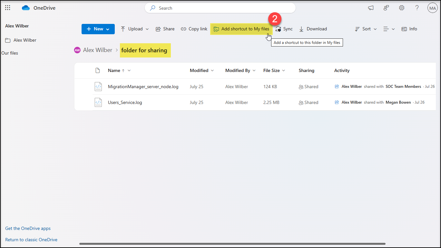Open the app launcher waffle icon
The width and height of the screenshot is (441, 248).
pos(7,8)
